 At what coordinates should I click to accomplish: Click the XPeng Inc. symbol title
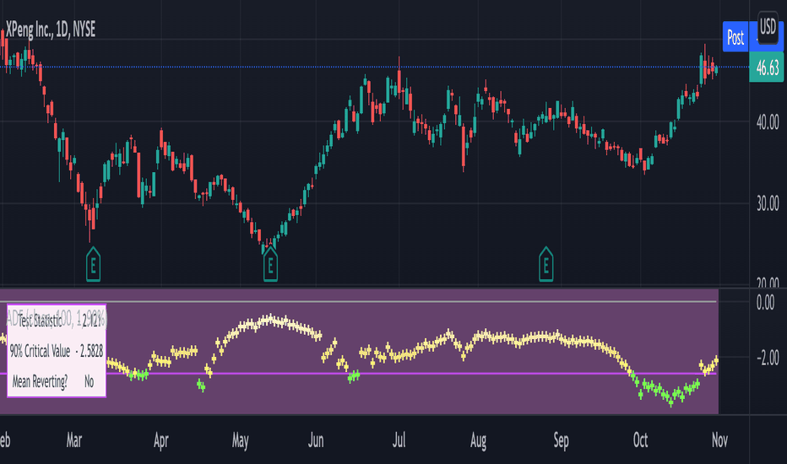[50, 30]
